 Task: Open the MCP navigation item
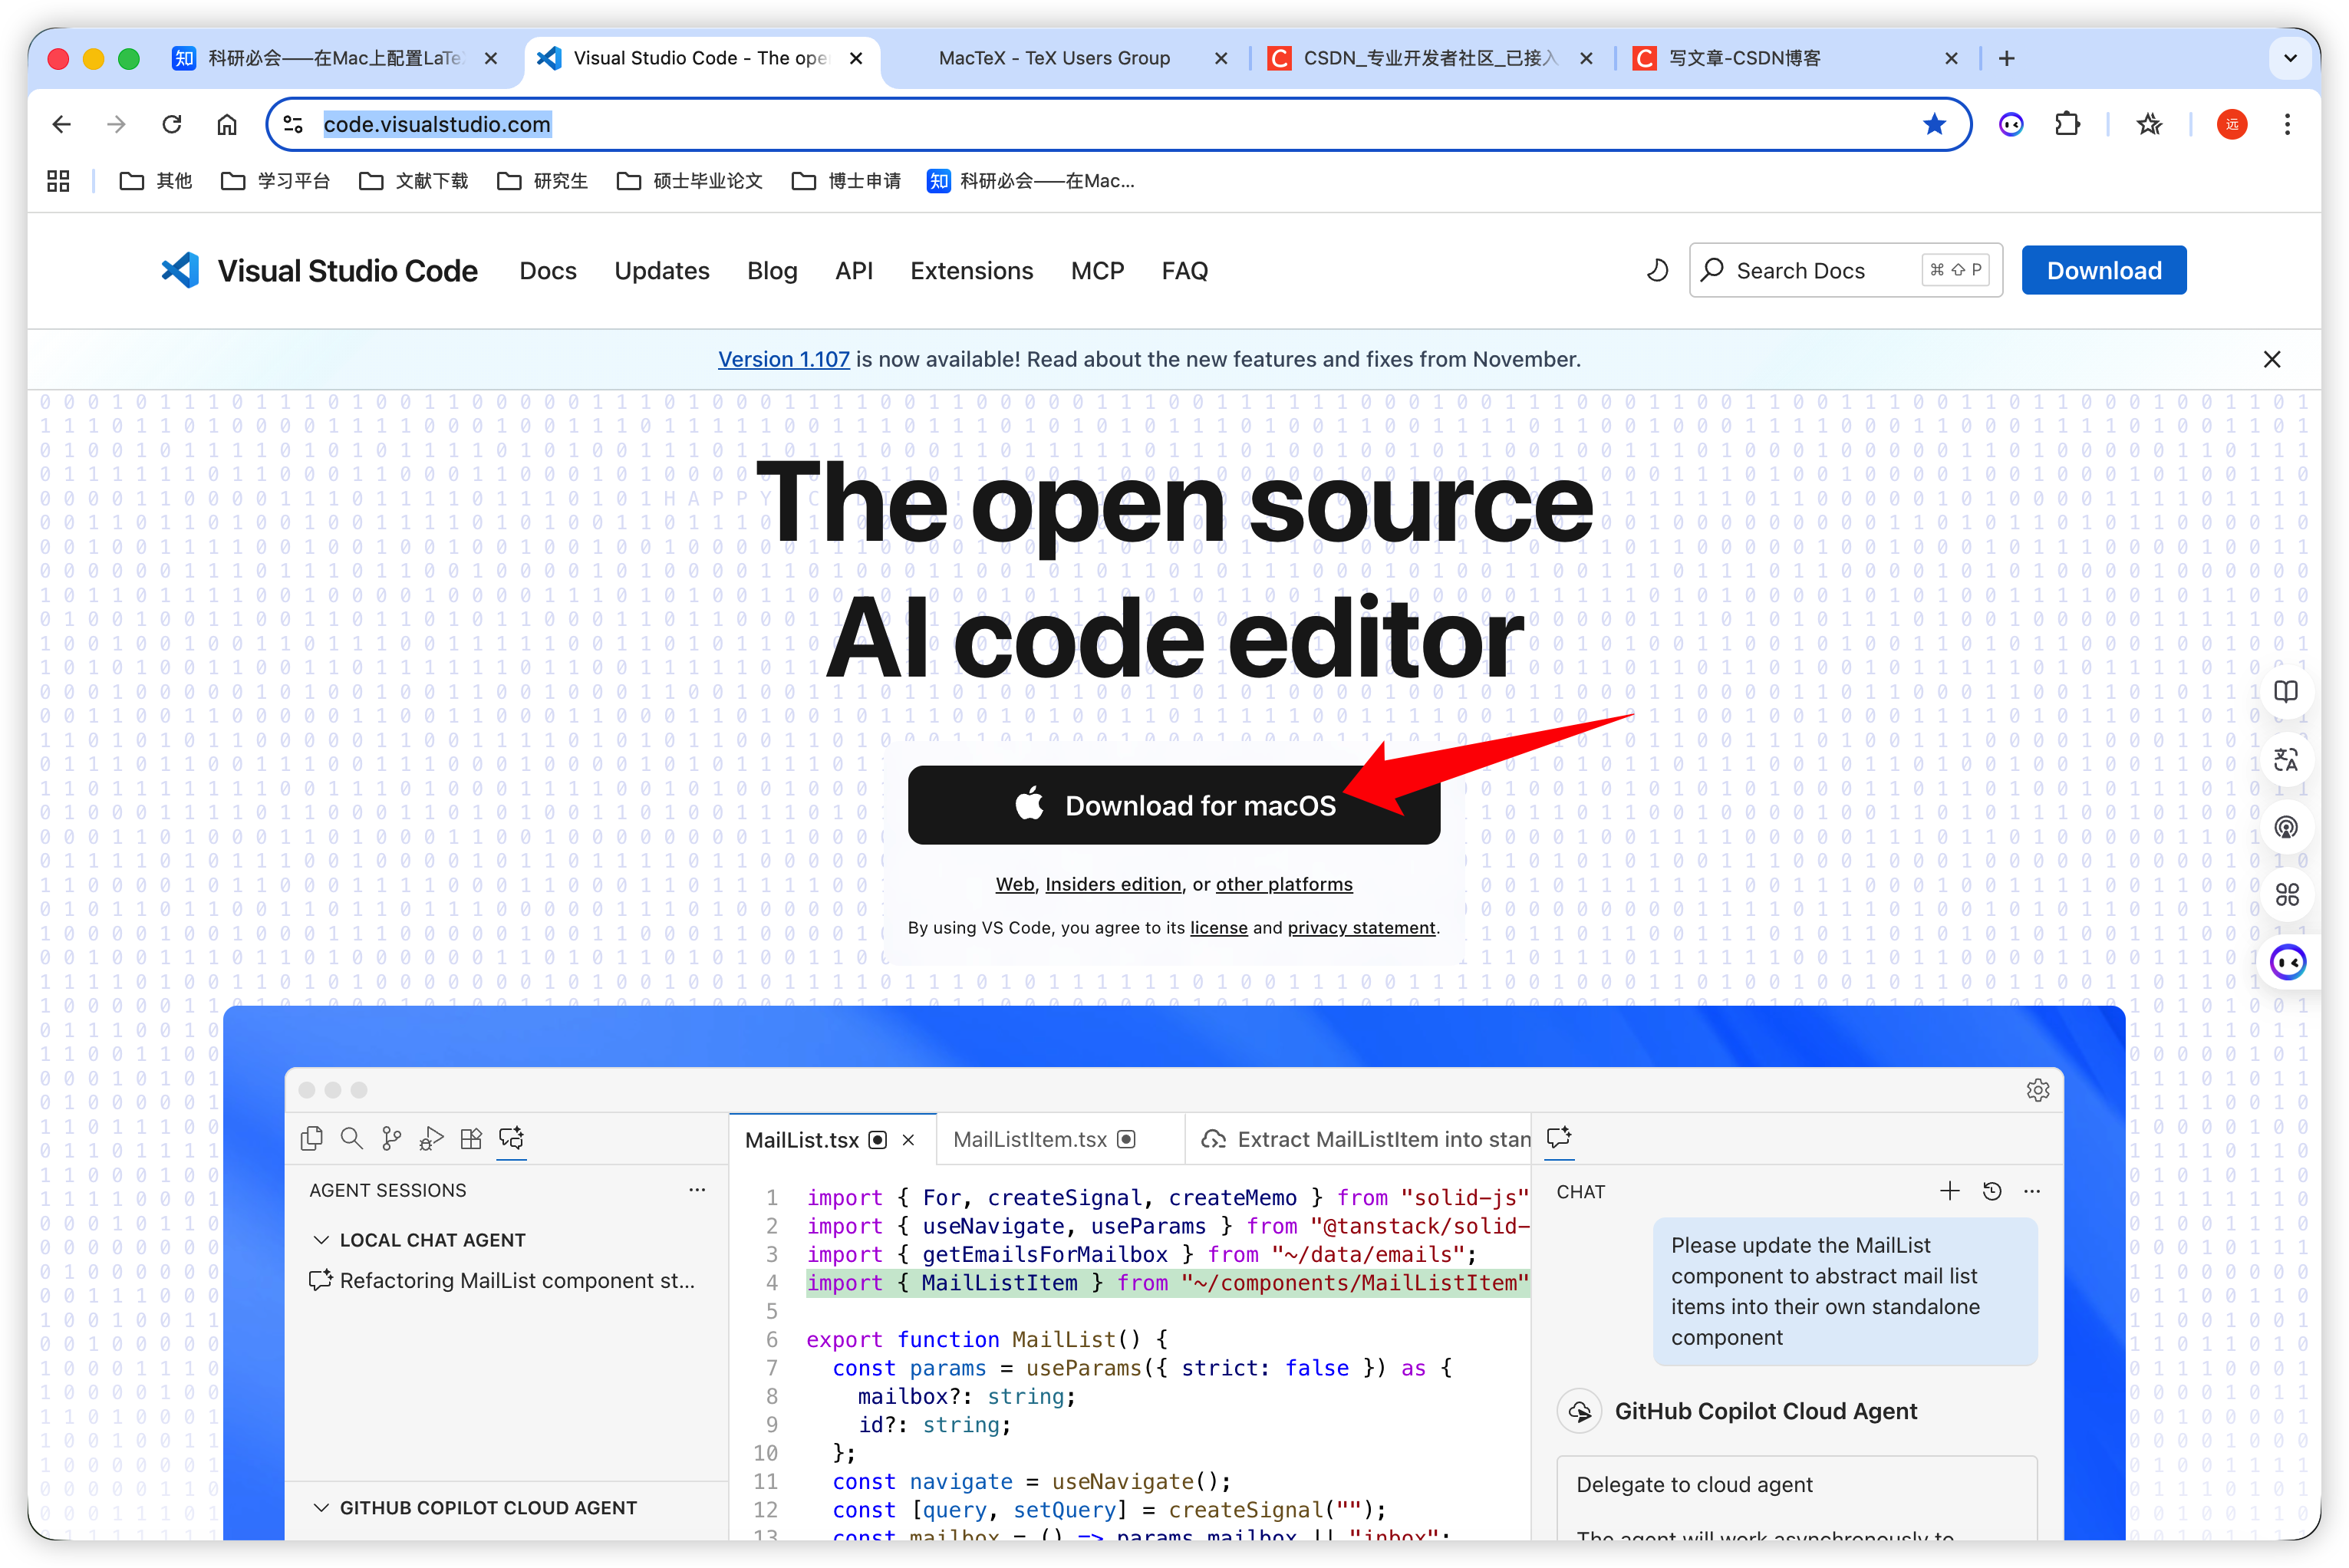tap(1097, 270)
